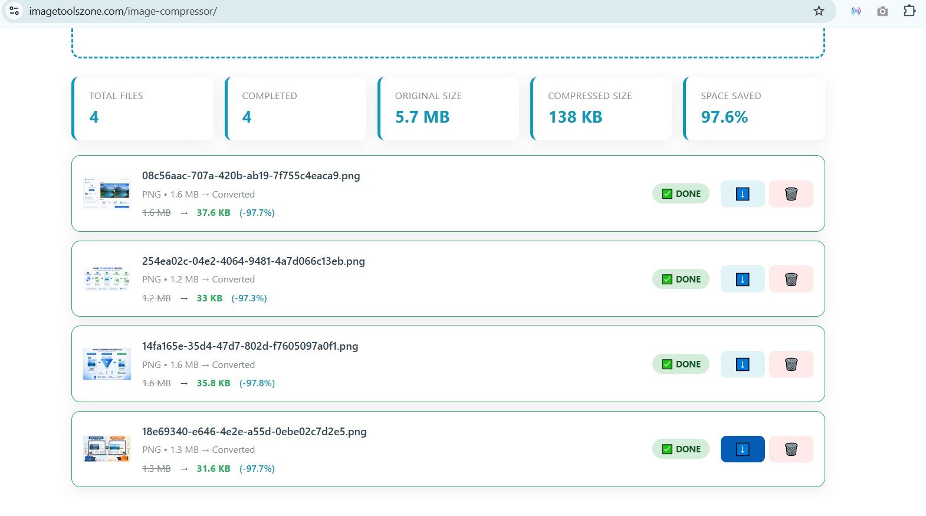The image size is (926, 516).
Task: Delete the 14fa165e-35d4 image entry
Action: coord(791,364)
